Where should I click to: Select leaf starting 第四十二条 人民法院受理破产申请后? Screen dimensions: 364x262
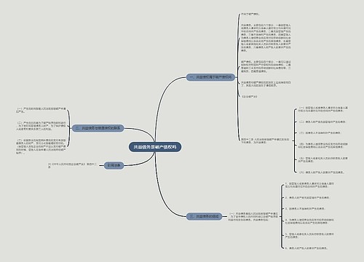265,141
